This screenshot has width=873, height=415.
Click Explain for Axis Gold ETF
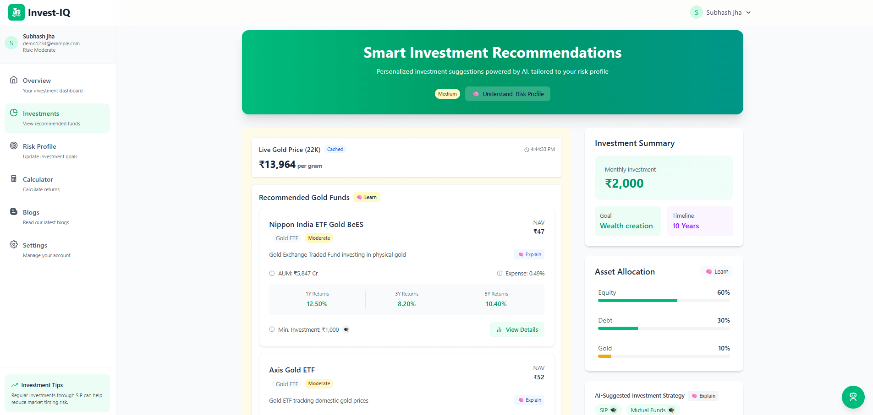click(x=529, y=400)
